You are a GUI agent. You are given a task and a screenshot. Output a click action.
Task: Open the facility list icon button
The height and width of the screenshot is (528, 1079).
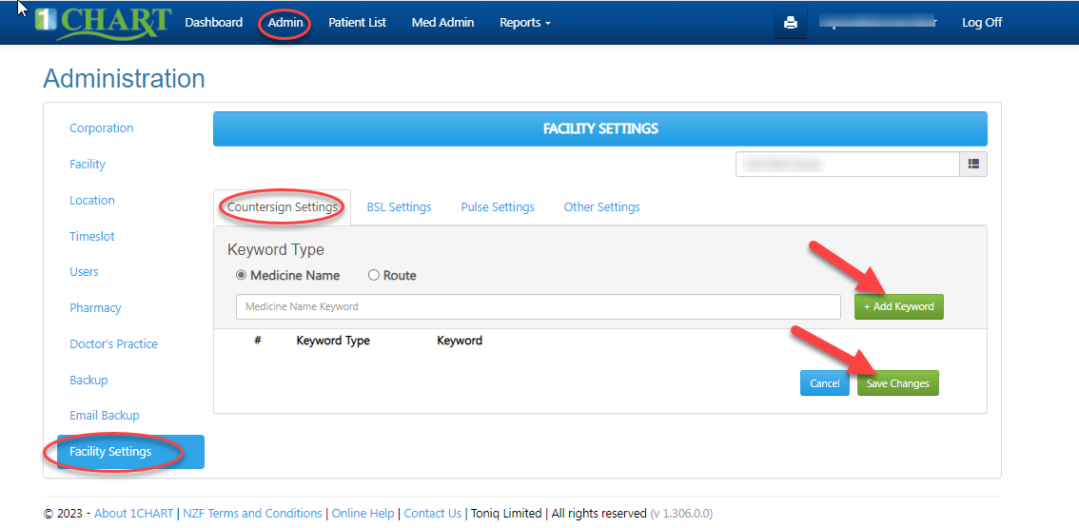click(973, 164)
